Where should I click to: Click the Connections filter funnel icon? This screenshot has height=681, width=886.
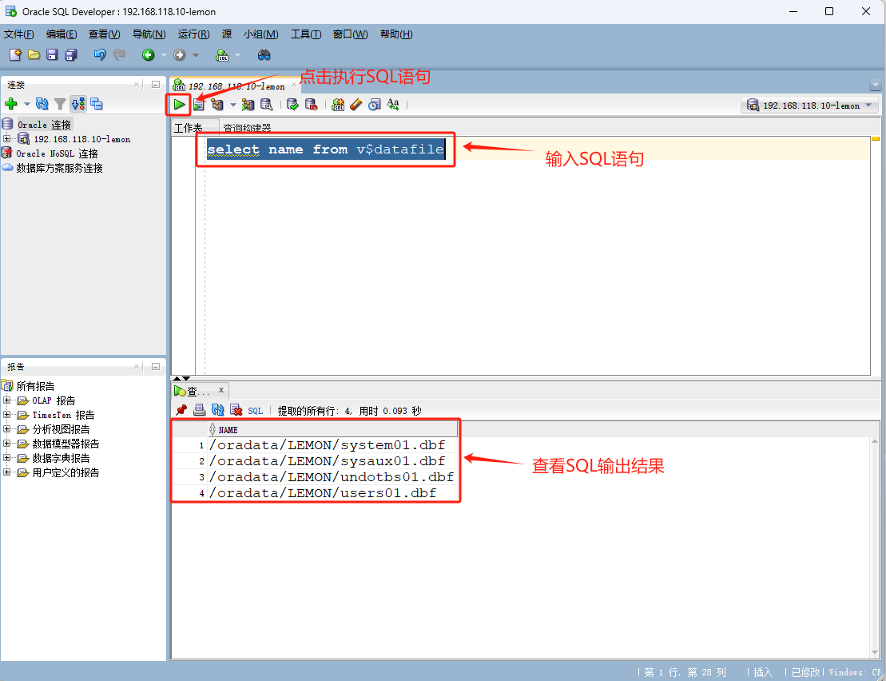point(60,104)
